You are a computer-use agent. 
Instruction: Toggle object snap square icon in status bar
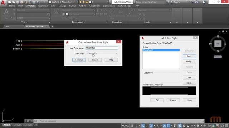point(169,126)
